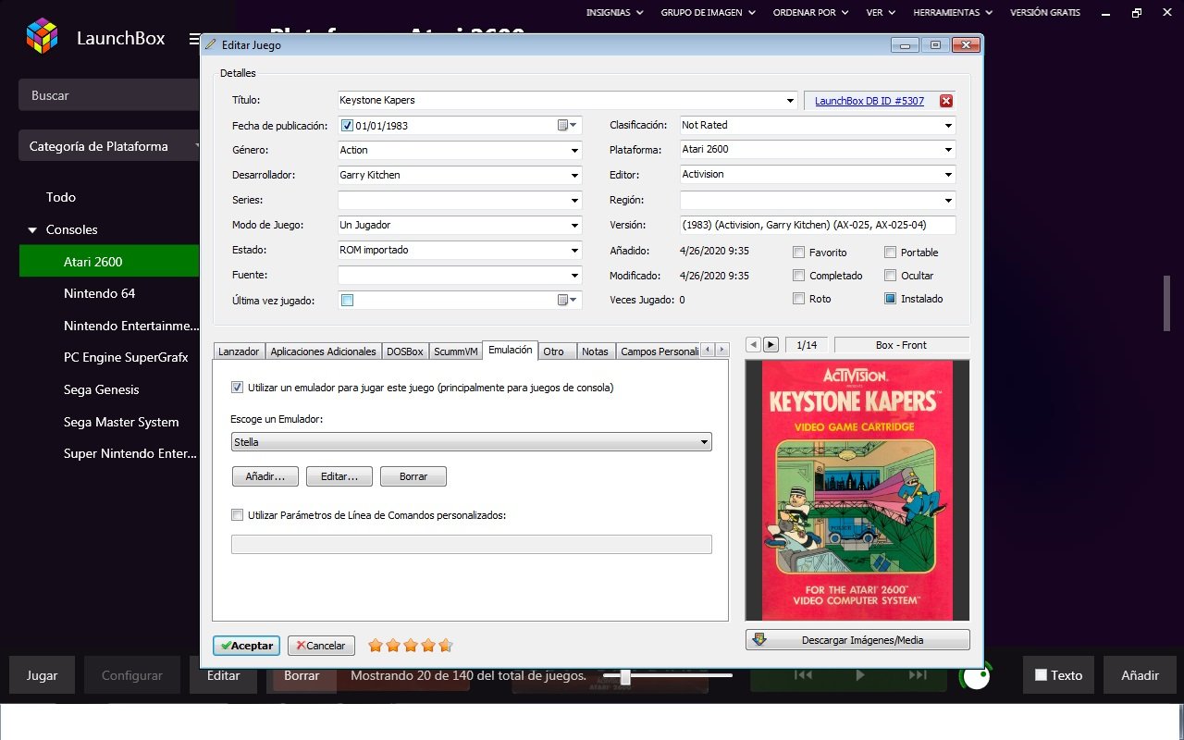Open the ORDENAR POR menu
1184x740 pixels.
coord(808,13)
